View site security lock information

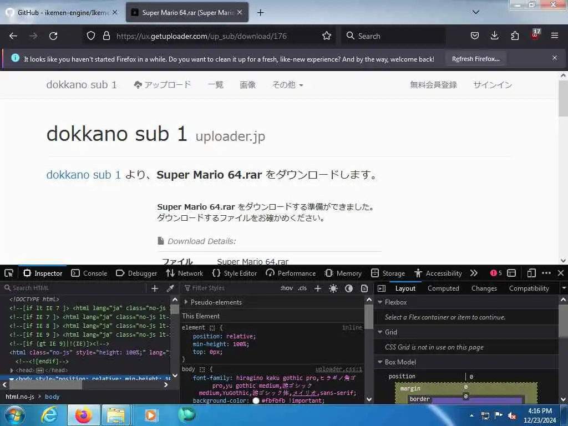(106, 36)
